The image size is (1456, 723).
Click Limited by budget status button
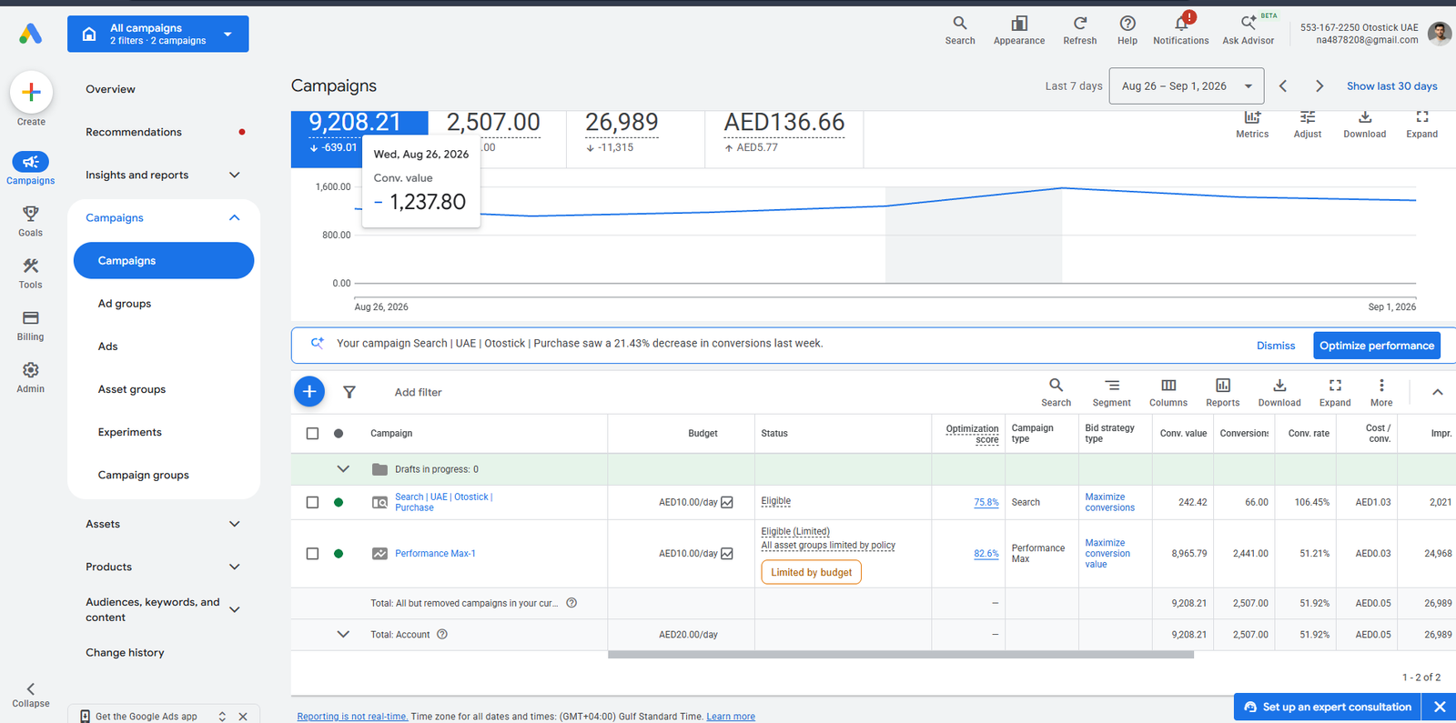coord(812,572)
